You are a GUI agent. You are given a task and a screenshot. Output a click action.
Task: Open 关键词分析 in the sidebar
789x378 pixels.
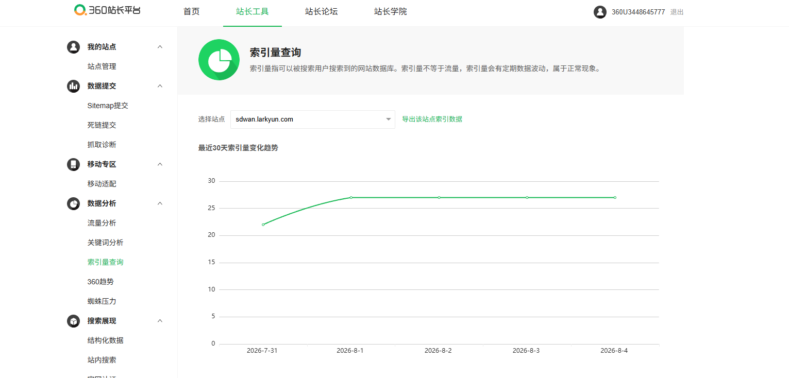coord(106,243)
